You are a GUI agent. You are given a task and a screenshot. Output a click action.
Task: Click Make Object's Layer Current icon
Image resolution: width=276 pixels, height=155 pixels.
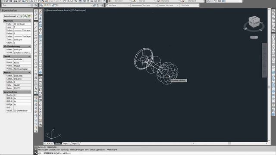tap(94, 5)
